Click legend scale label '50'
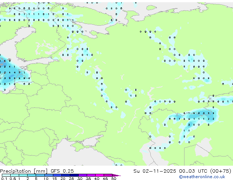The height and width of the screenshot is (180, 233). tap(114, 179)
